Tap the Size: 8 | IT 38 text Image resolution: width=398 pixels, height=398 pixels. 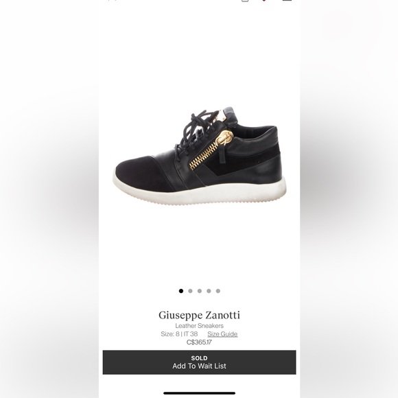(179, 333)
